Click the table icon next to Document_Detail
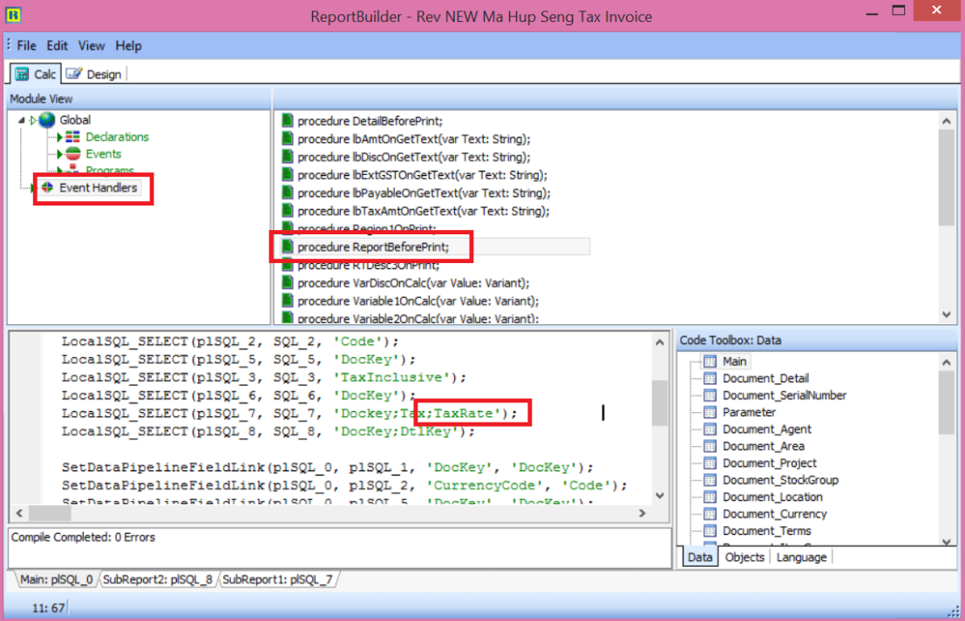 point(710,378)
